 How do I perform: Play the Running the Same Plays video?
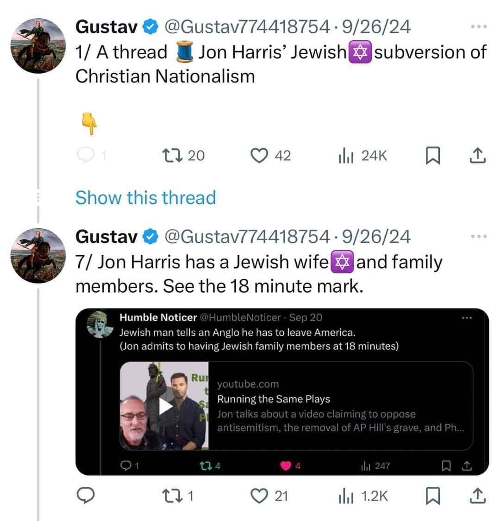click(x=164, y=406)
